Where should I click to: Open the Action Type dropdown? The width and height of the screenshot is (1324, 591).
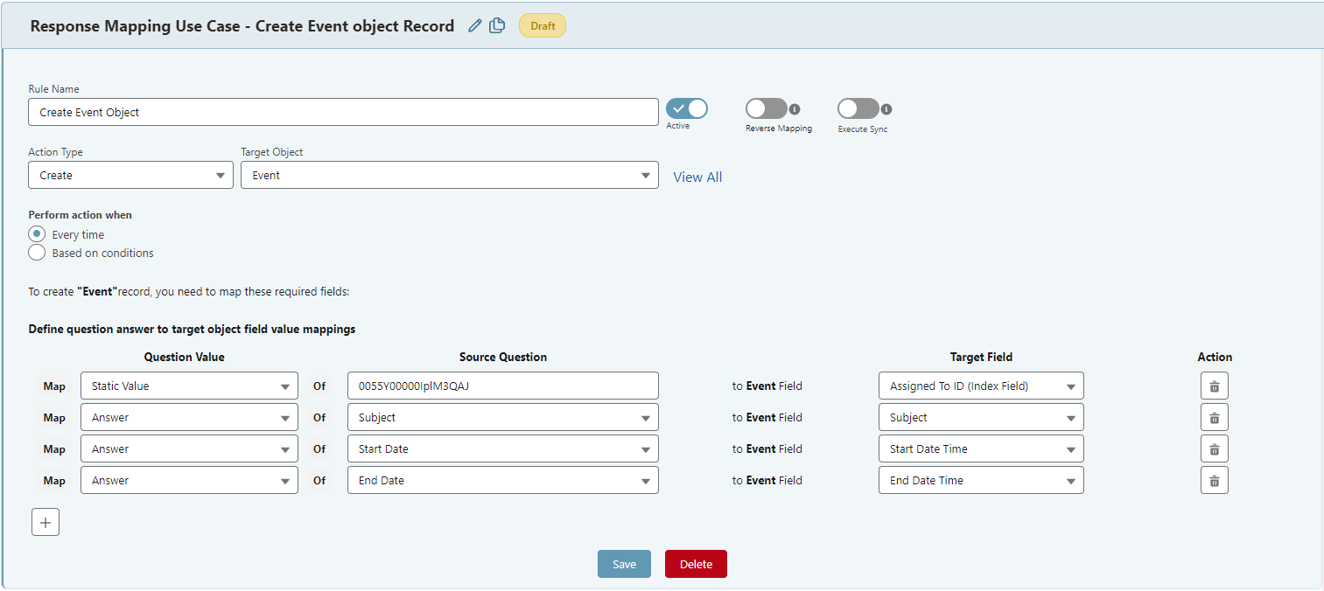(219, 175)
